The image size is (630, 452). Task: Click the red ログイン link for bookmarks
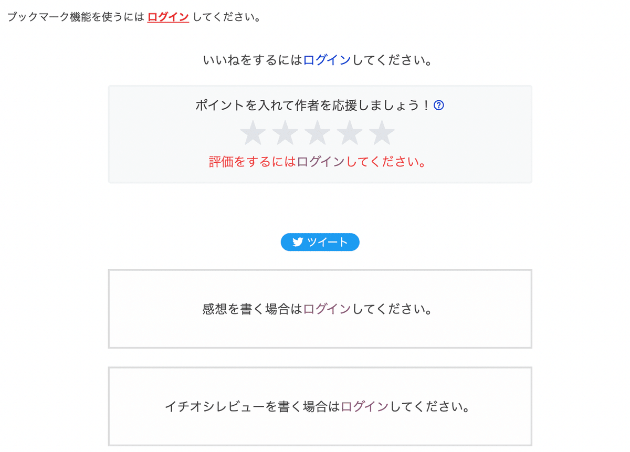(168, 17)
